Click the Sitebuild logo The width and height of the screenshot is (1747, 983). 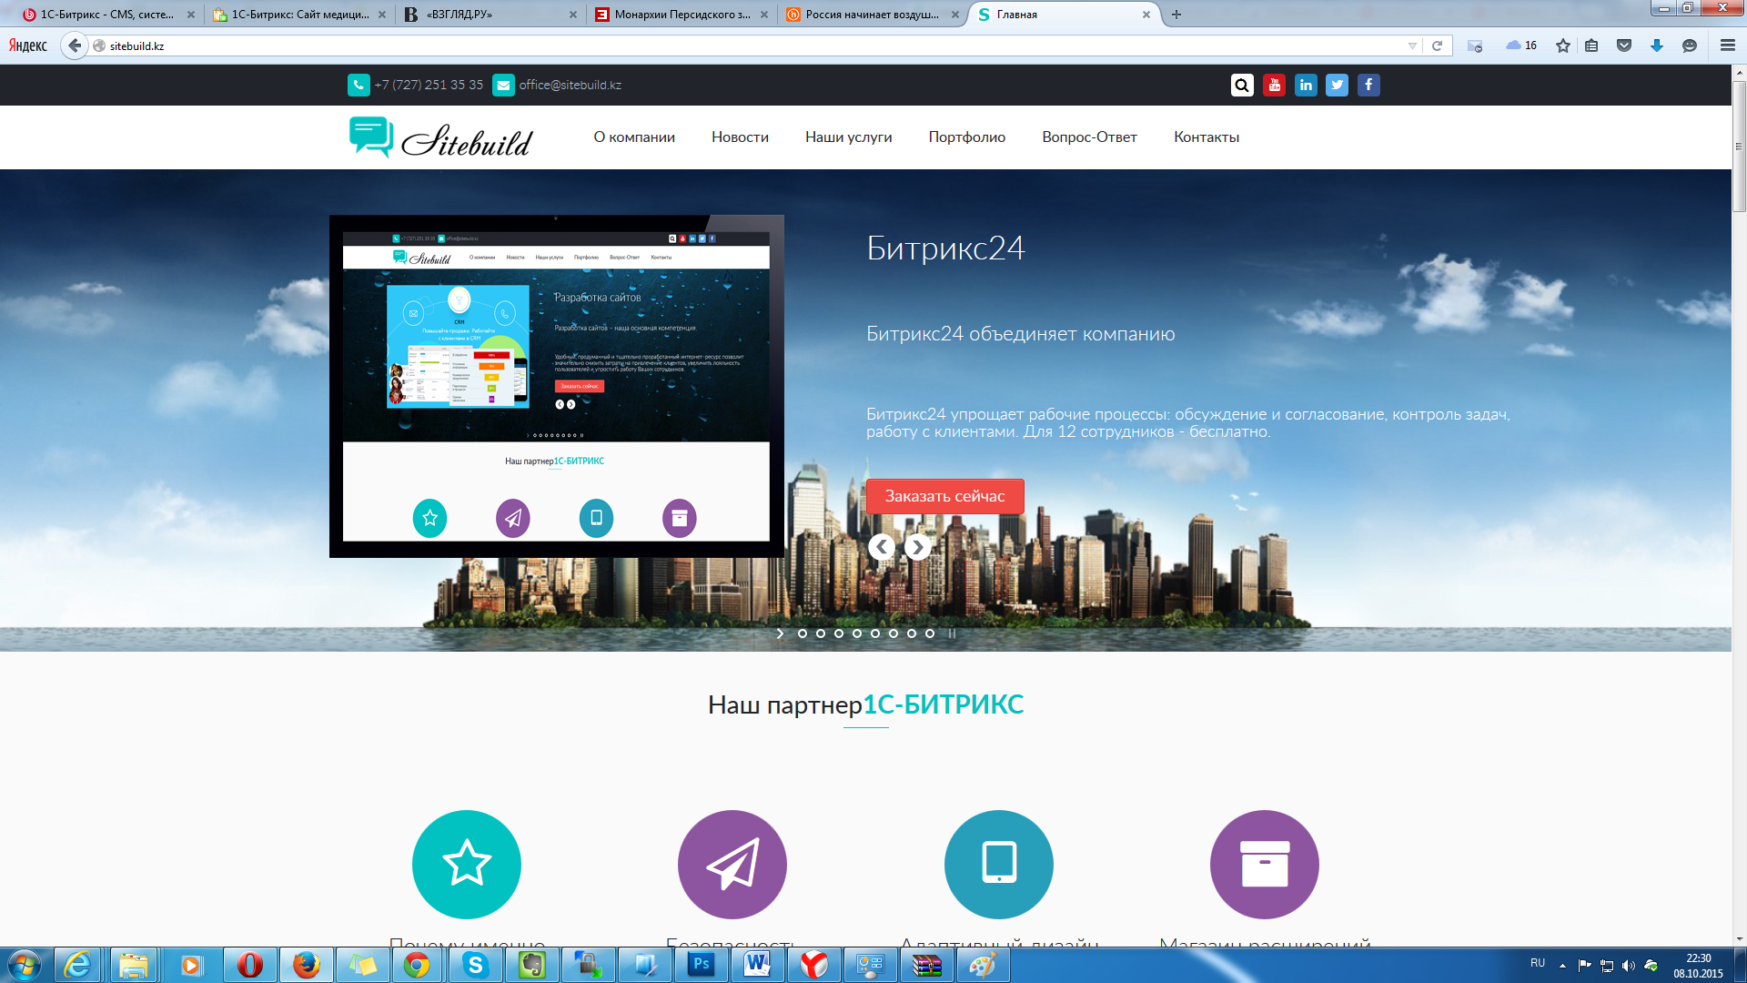(x=440, y=137)
